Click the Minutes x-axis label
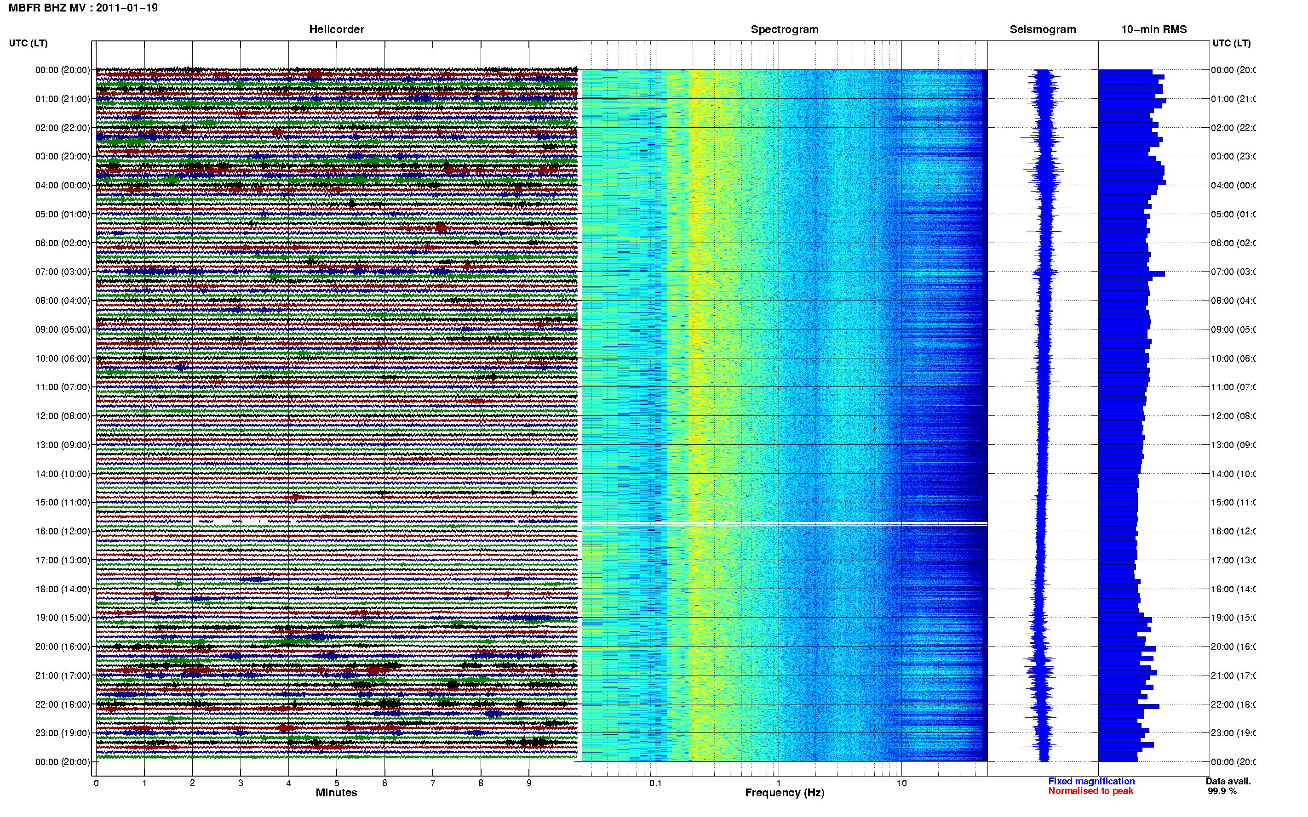This screenshot has height=817, width=1308. tap(336, 793)
